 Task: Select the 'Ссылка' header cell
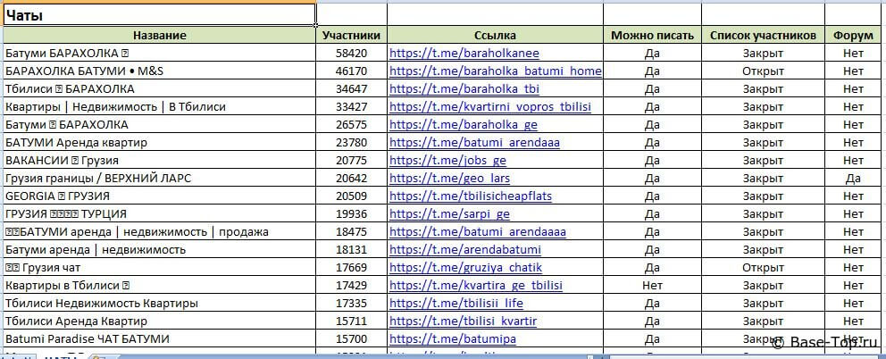point(495,35)
